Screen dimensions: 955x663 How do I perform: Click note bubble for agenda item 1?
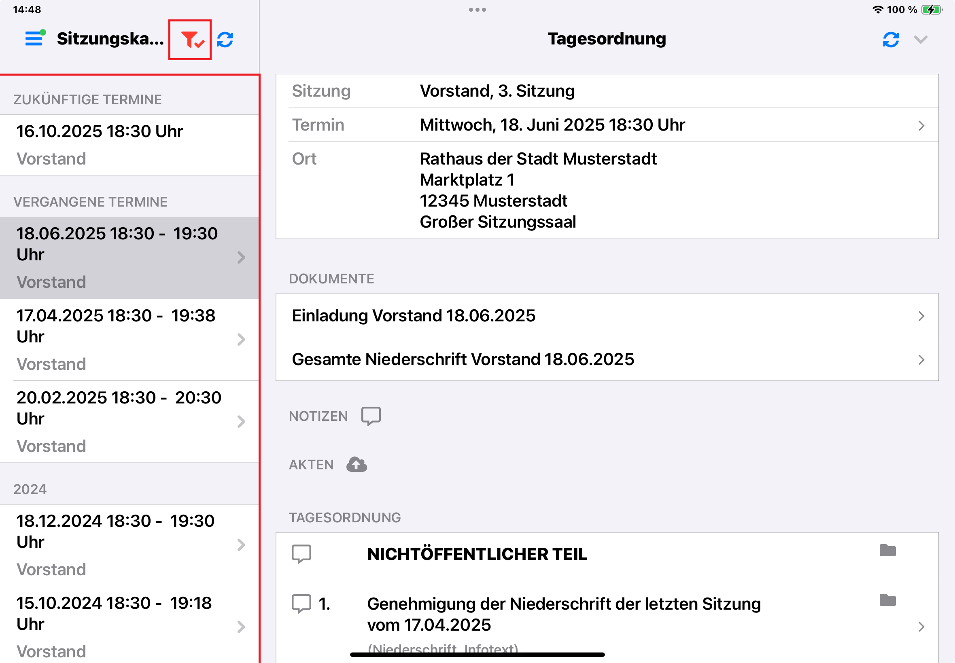point(301,604)
